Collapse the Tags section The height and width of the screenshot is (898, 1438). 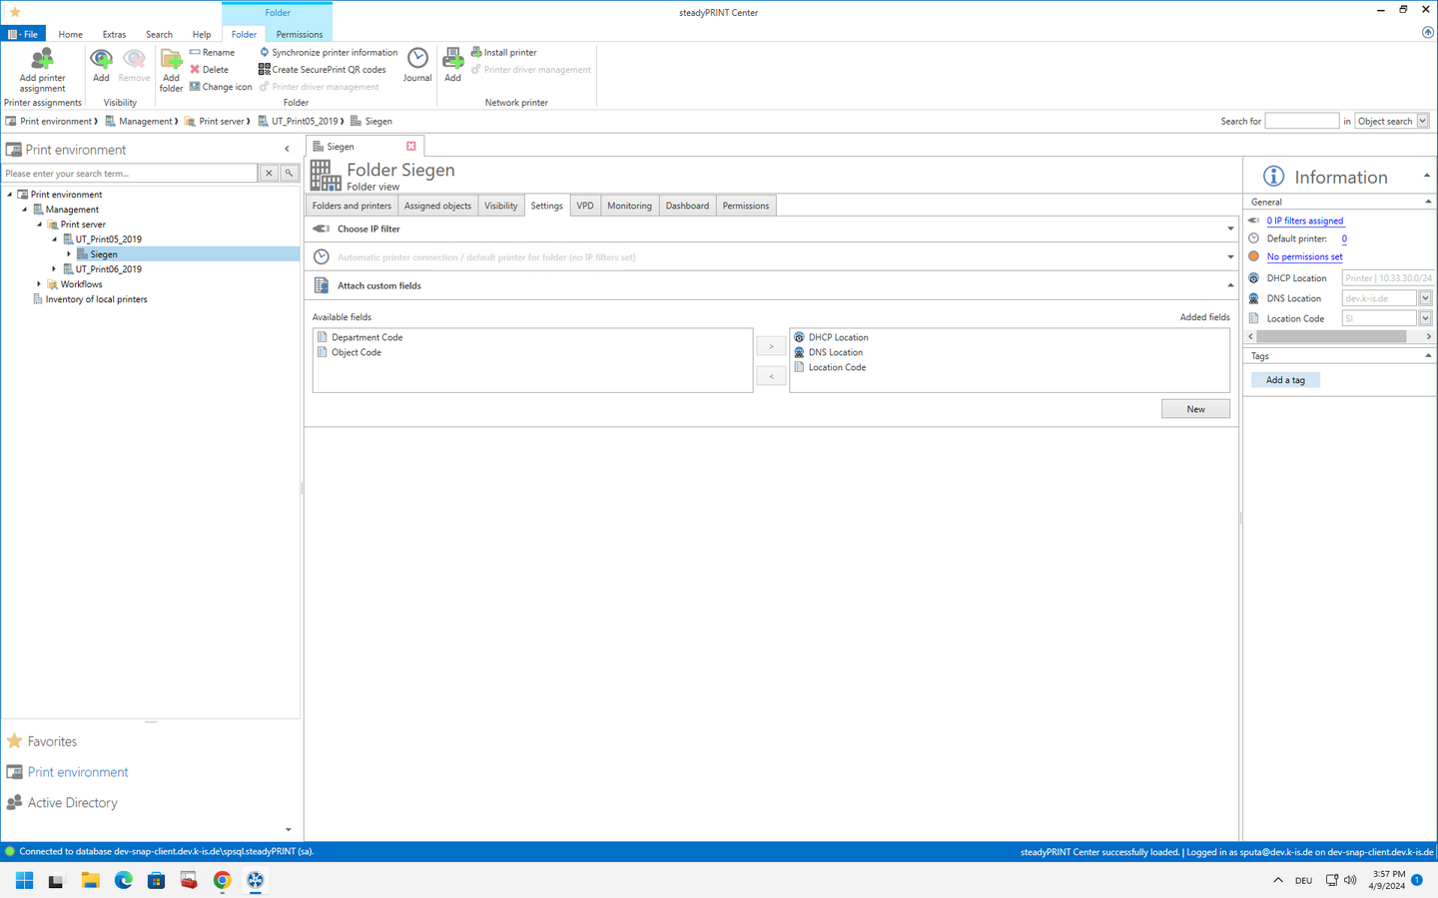tap(1428, 356)
